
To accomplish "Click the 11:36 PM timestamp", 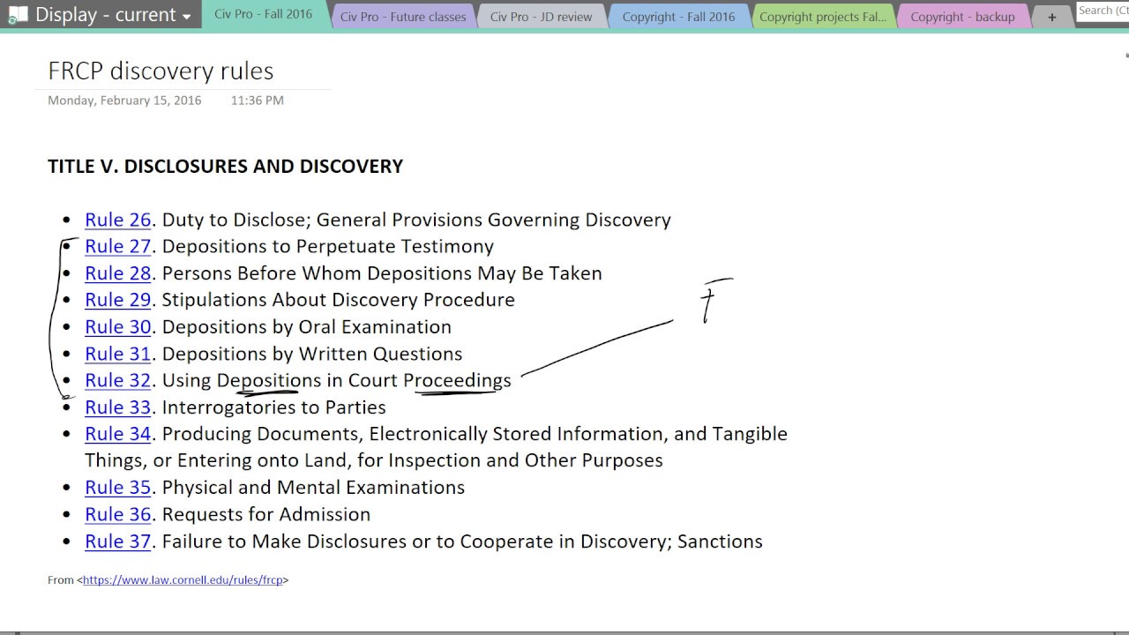I will (258, 101).
